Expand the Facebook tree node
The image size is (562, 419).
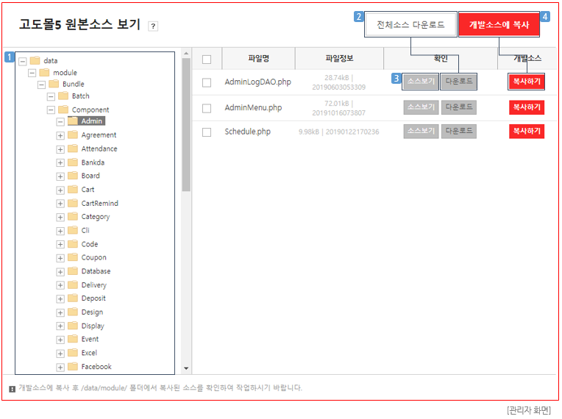click(x=60, y=367)
